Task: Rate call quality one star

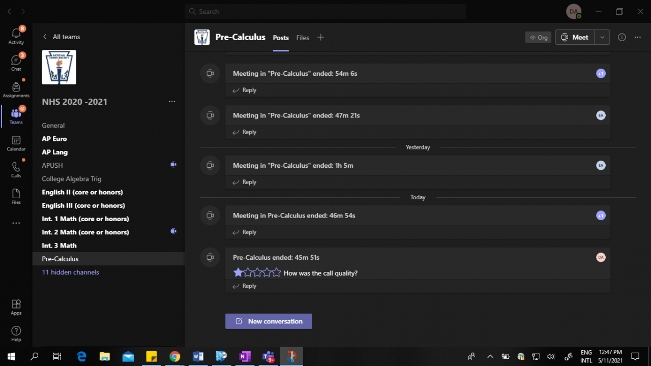Action: pyautogui.click(x=238, y=272)
